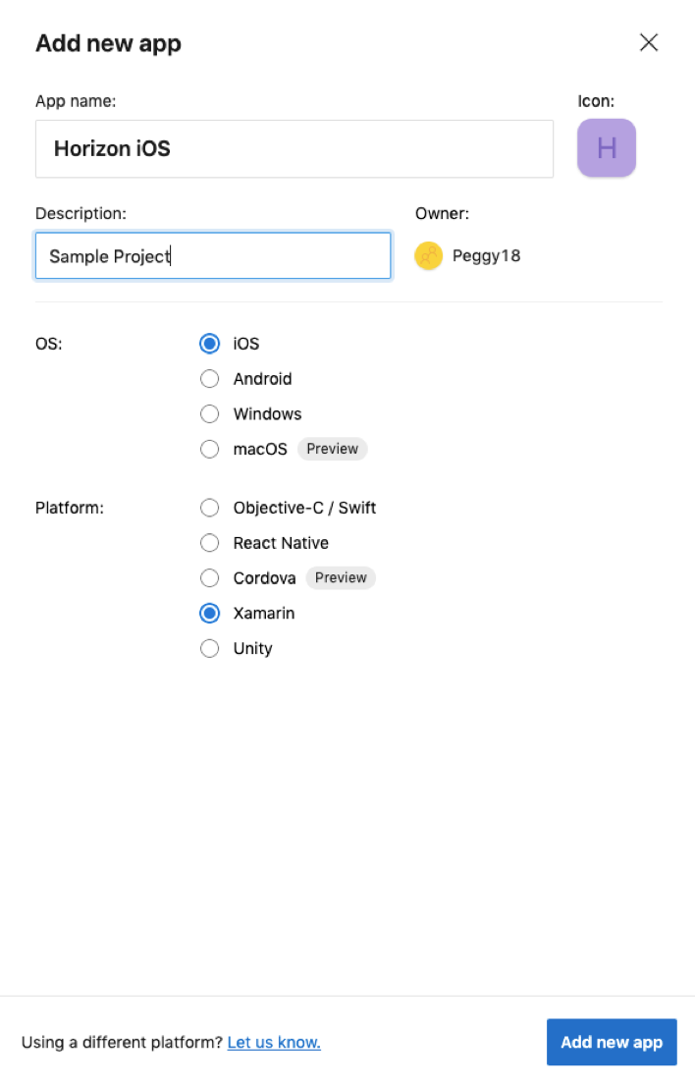Select Objective-C / Swift platform
695x1086 pixels.
pos(210,508)
